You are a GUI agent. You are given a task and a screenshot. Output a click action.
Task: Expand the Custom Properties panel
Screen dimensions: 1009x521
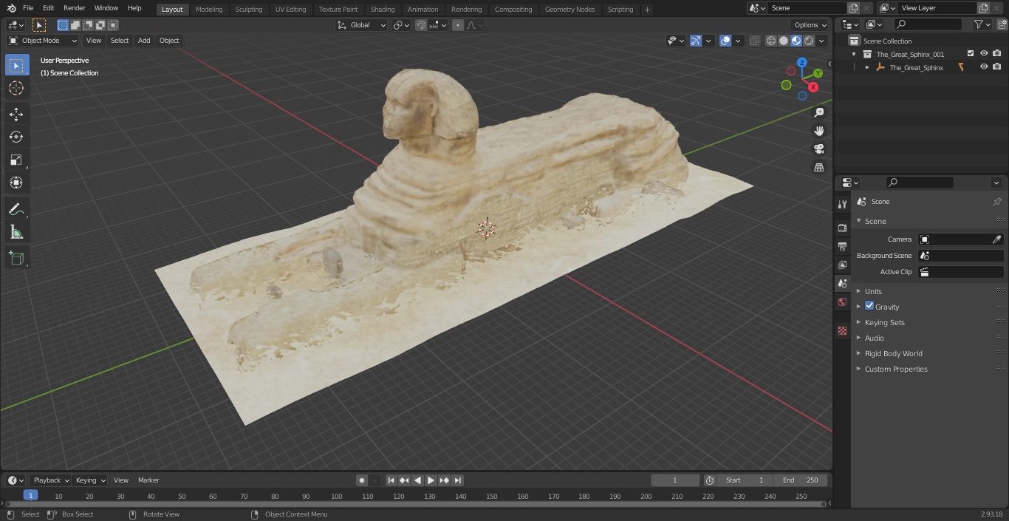click(x=896, y=369)
